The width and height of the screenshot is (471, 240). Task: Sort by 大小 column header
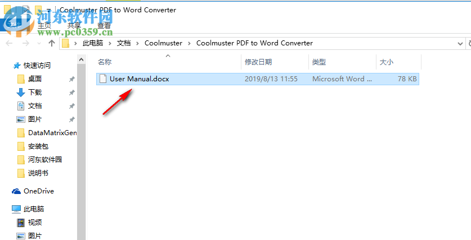(386, 62)
